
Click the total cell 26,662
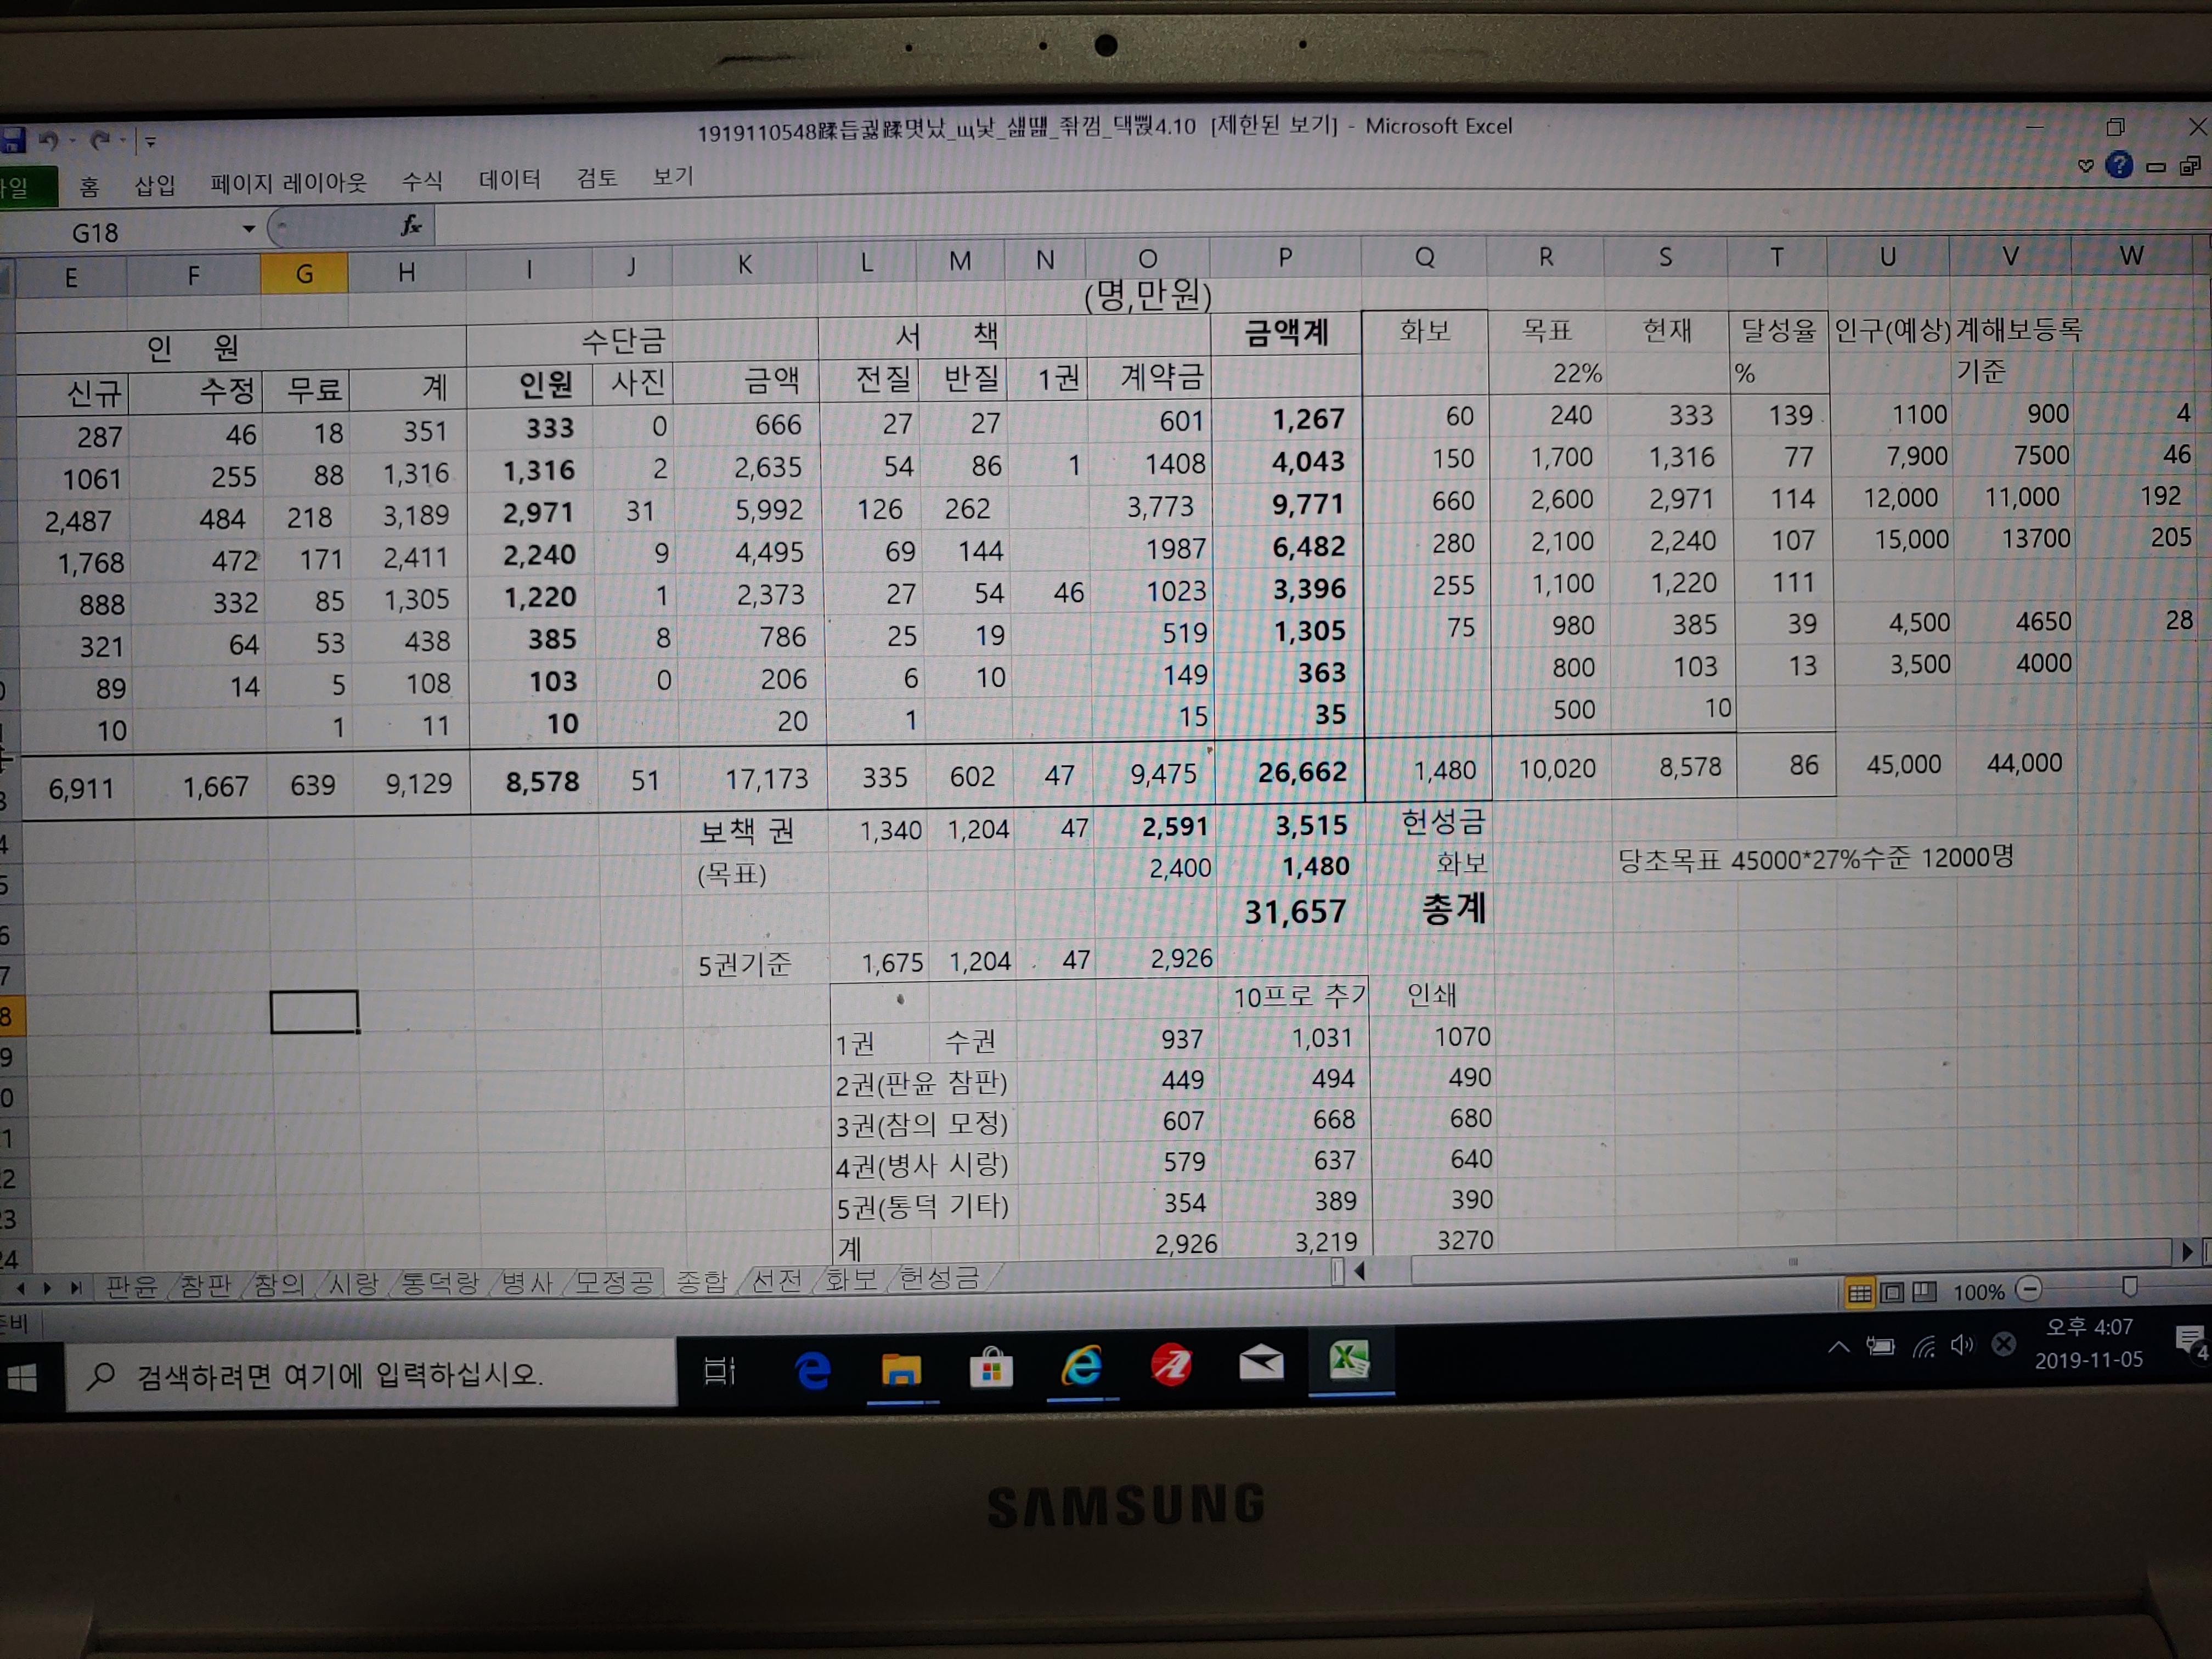1289,771
